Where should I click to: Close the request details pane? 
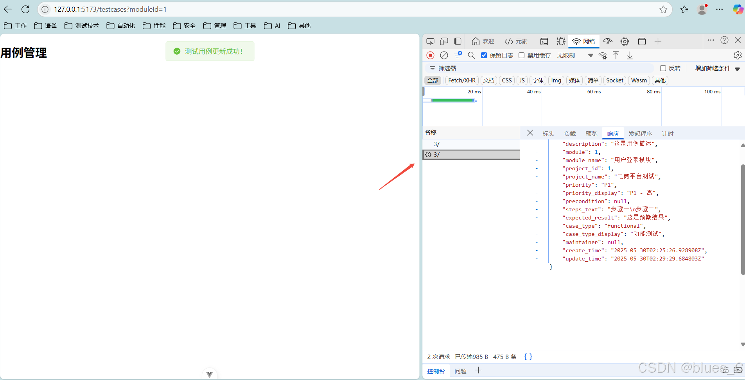point(530,133)
